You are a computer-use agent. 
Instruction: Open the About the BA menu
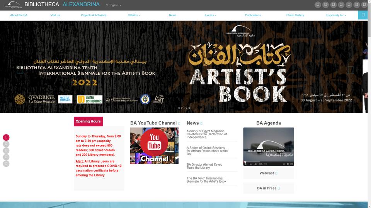coord(19,15)
